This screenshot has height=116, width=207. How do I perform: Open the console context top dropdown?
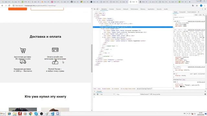[x=107, y=94]
